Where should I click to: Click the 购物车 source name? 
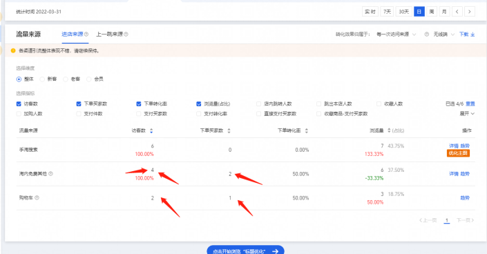pyautogui.click(x=26, y=198)
